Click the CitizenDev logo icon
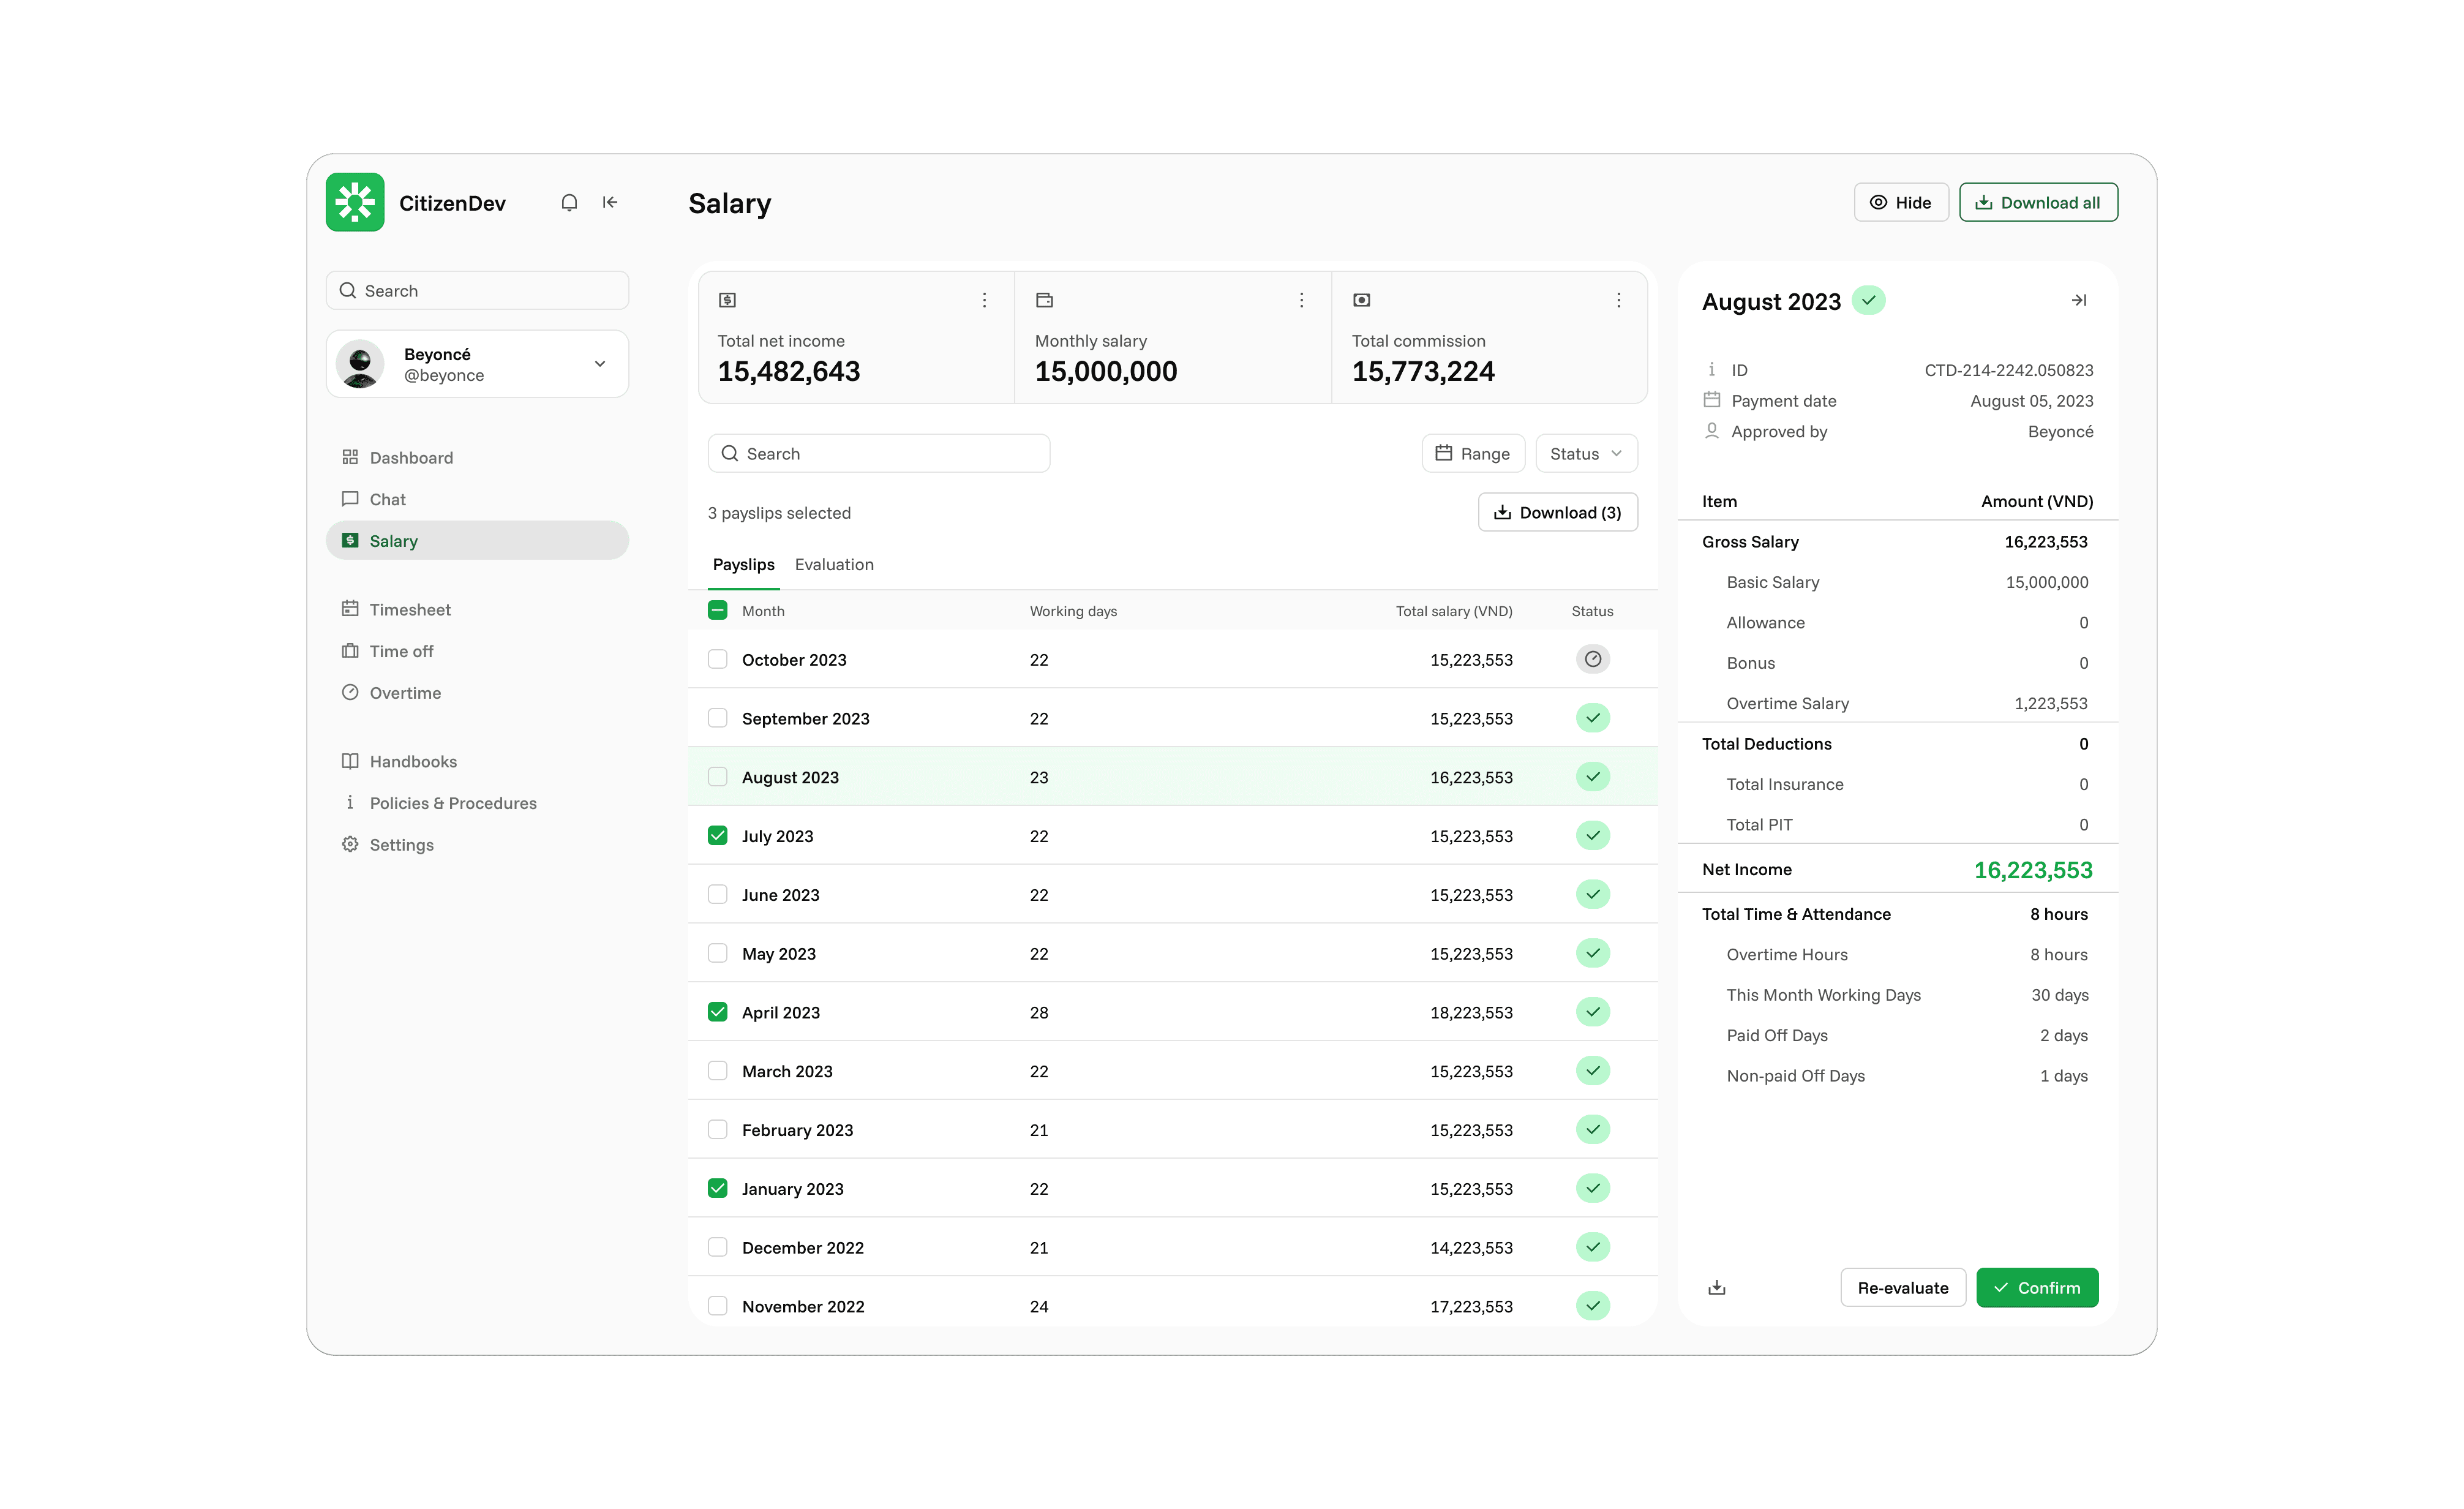Screen dimensions: 2464x1509 (355, 203)
